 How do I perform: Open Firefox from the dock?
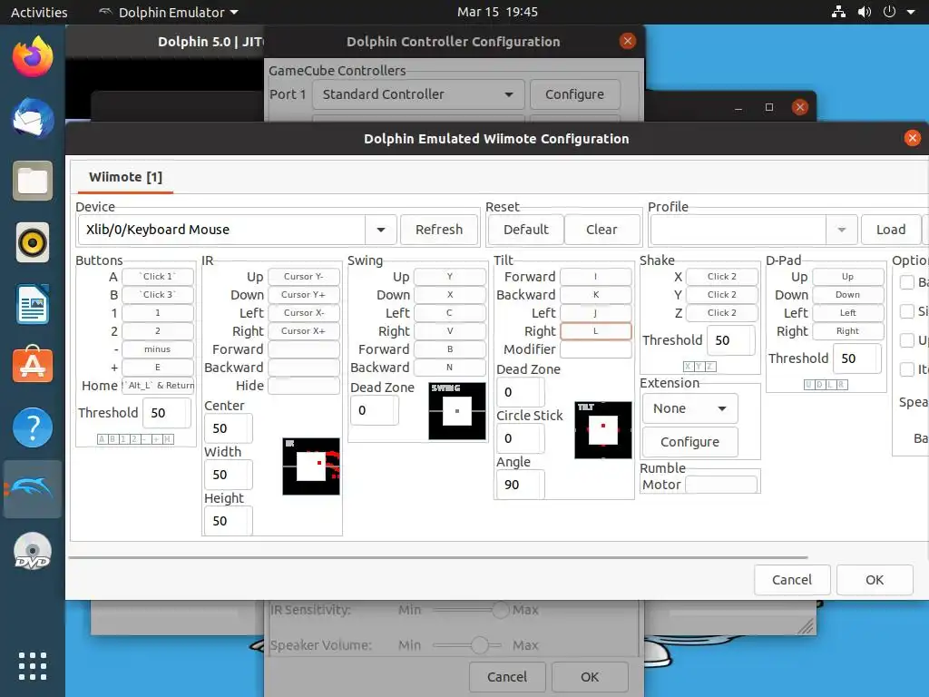[33, 56]
